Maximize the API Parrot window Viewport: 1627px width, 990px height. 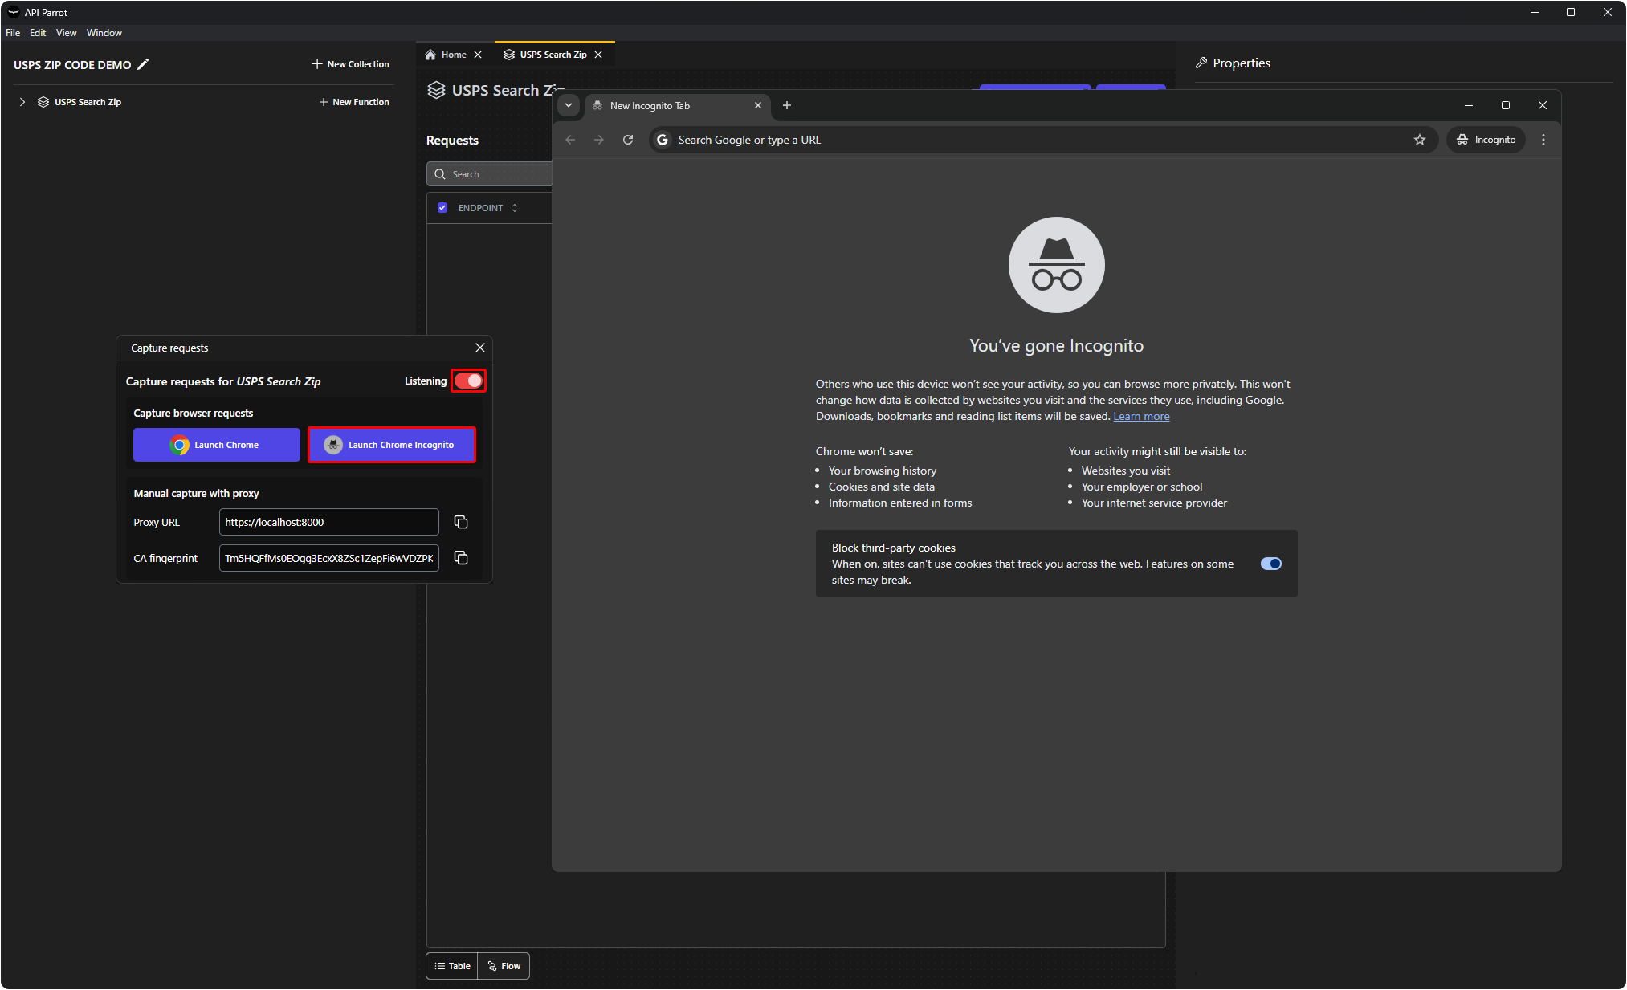pos(1571,12)
